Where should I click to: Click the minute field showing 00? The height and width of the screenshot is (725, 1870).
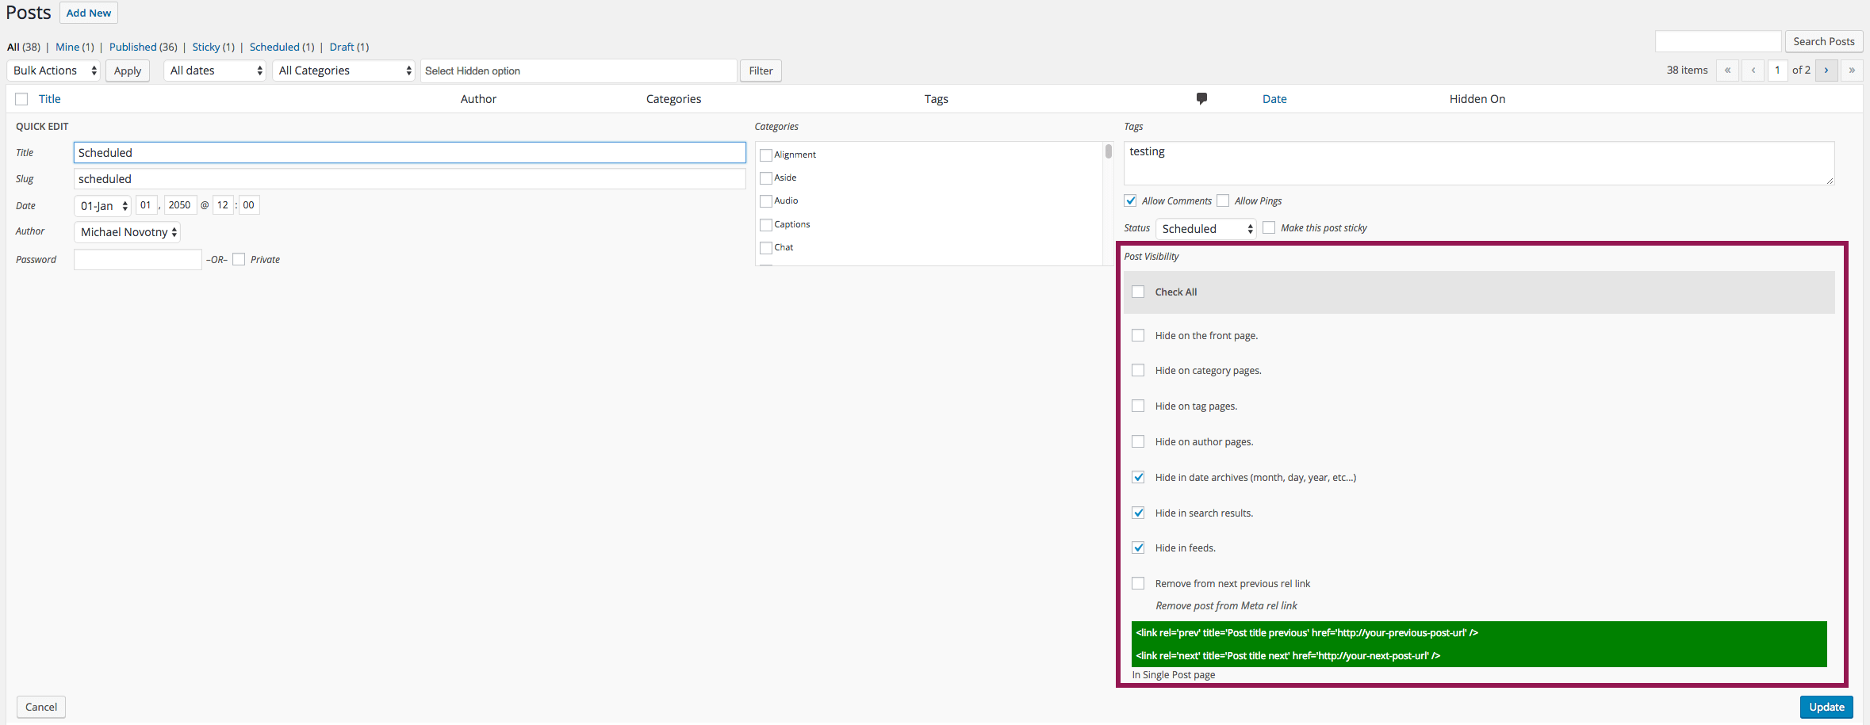pos(249,205)
